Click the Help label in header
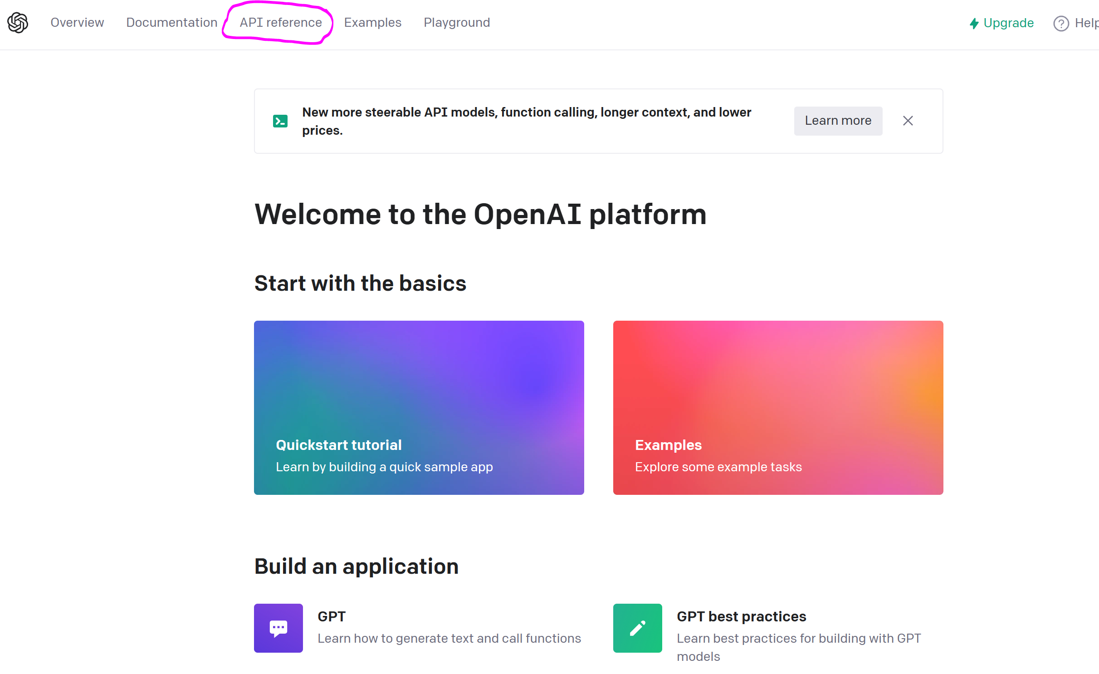This screenshot has width=1099, height=674. point(1086,23)
